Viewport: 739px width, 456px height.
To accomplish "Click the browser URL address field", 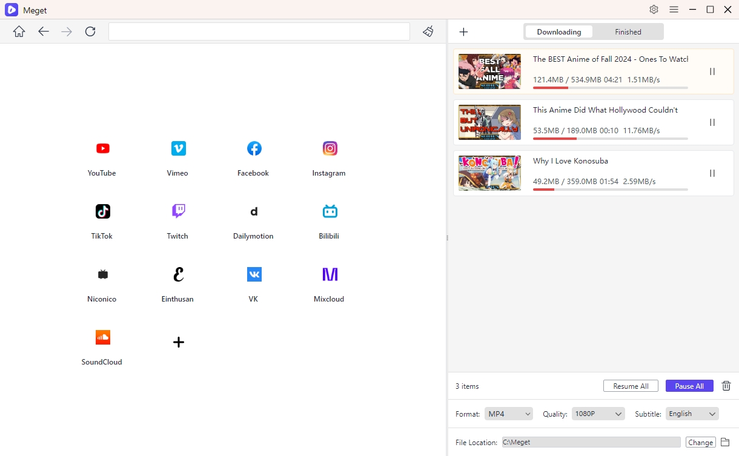I will 259,31.
